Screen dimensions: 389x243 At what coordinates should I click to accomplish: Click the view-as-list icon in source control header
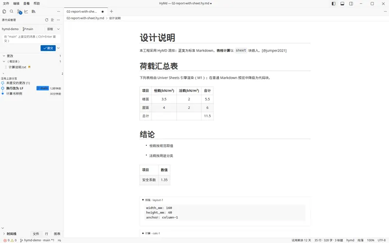(x=53, y=20)
